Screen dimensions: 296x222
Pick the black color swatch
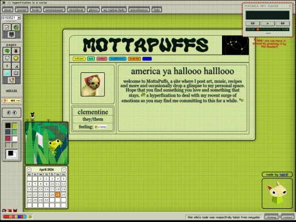pyautogui.click(x=8, y=126)
